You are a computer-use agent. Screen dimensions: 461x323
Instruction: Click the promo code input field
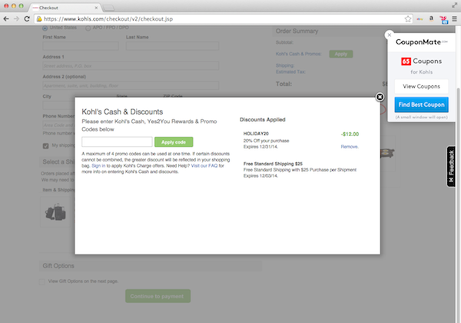click(x=117, y=142)
